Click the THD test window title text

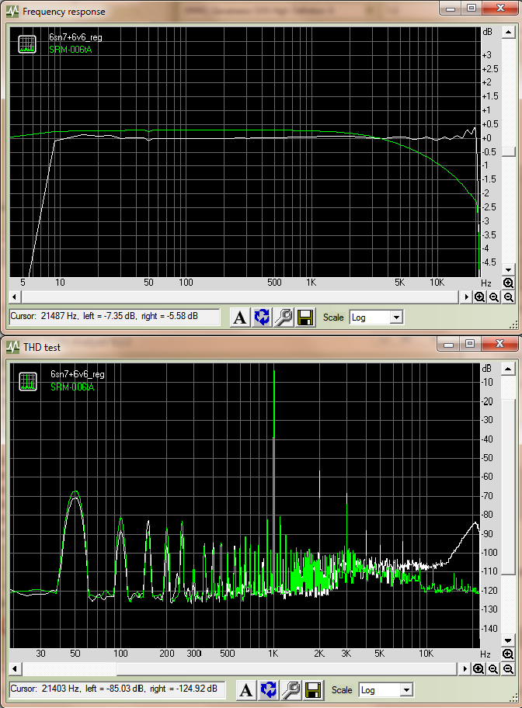pyautogui.click(x=42, y=348)
